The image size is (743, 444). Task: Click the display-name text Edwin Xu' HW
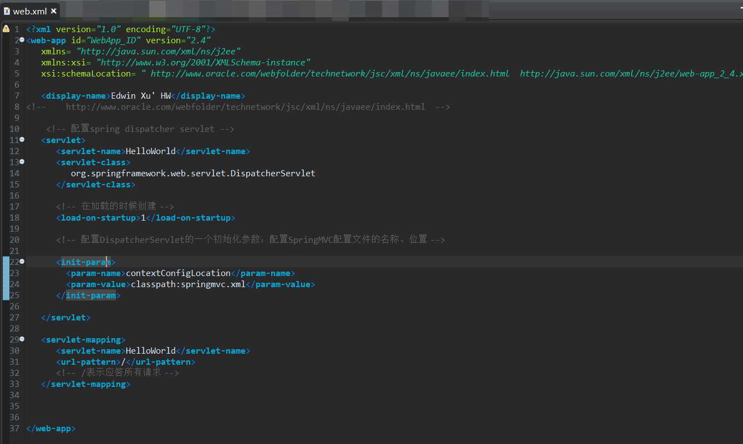point(141,95)
